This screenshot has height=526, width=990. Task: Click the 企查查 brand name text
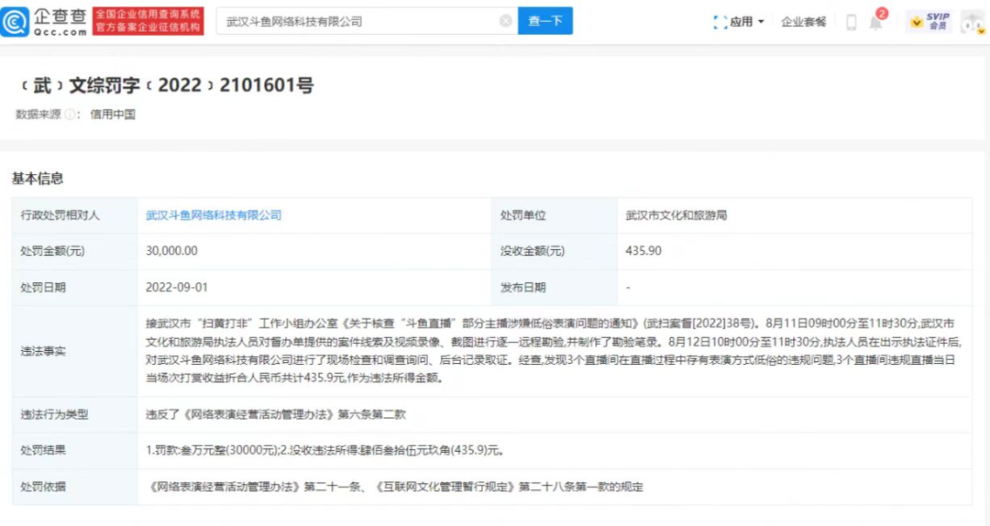tap(60, 16)
